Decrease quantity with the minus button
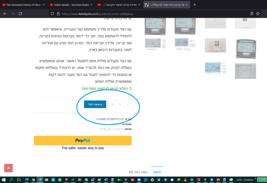This screenshot has height=183, width=267. click(x=127, y=104)
